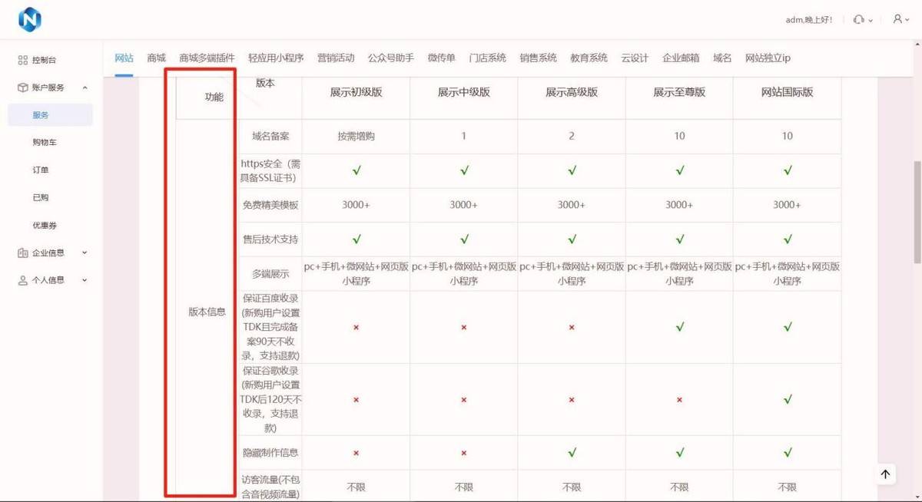Viewport: 922px width, 502px height.
Task: Switch to the 商城 tab
Action: (x=156, y=58)
